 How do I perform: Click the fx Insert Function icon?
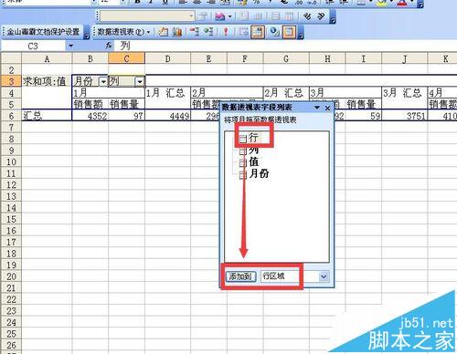pos(108,46)
